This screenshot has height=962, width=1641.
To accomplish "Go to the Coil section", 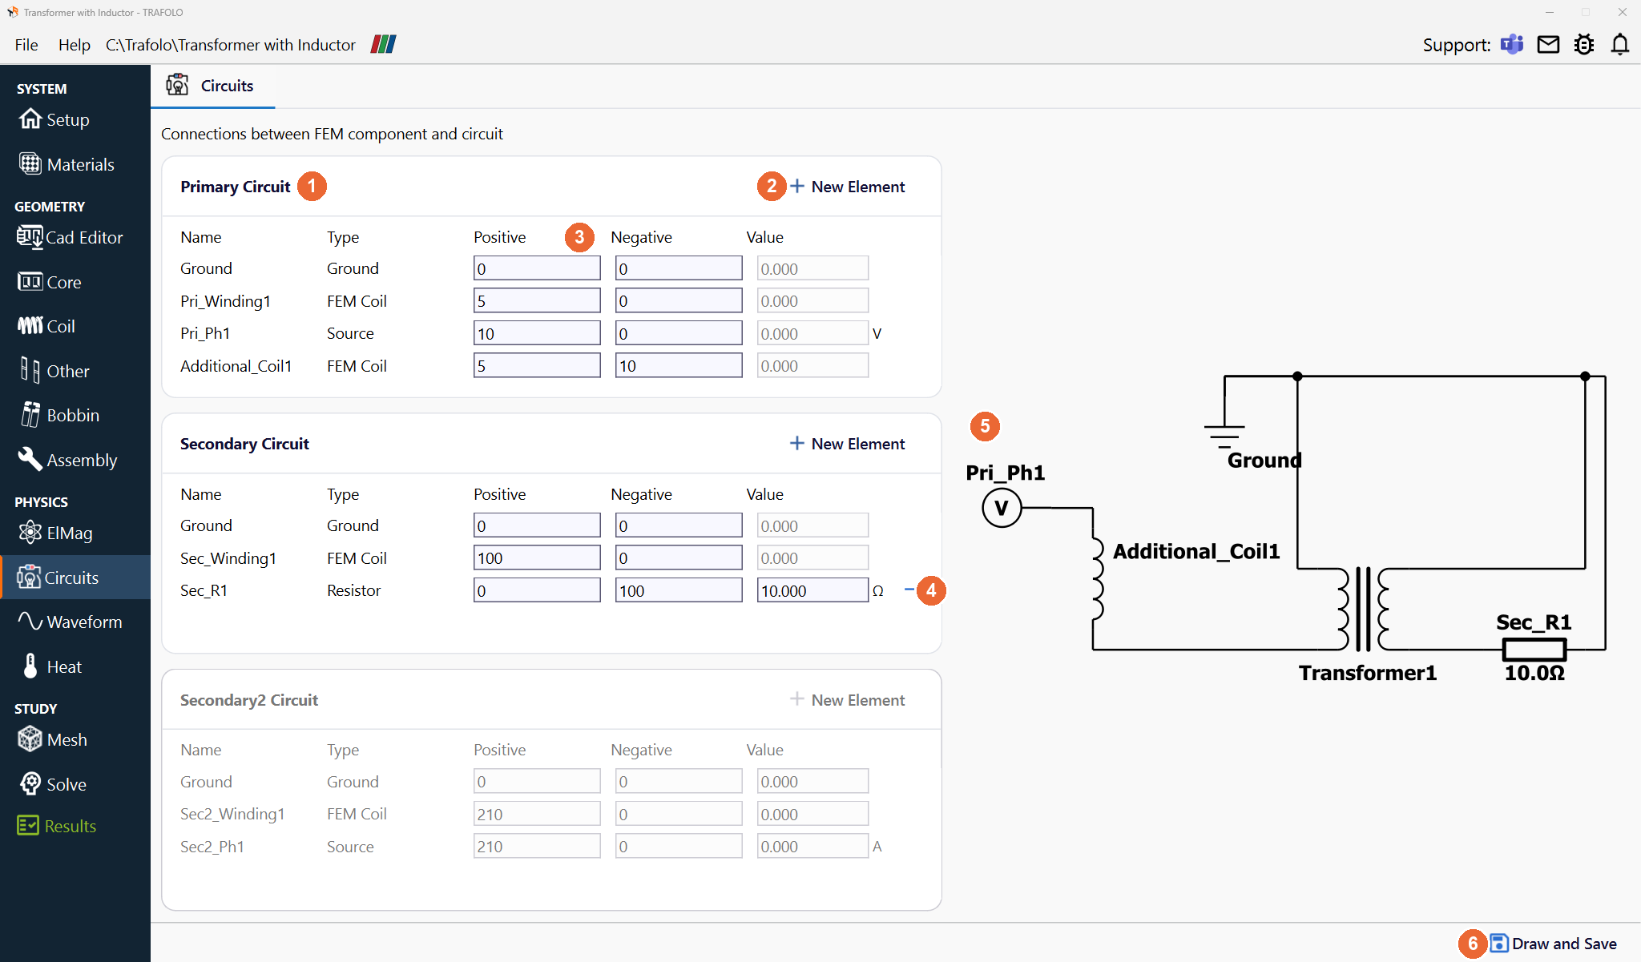I will tap(46, 326).
